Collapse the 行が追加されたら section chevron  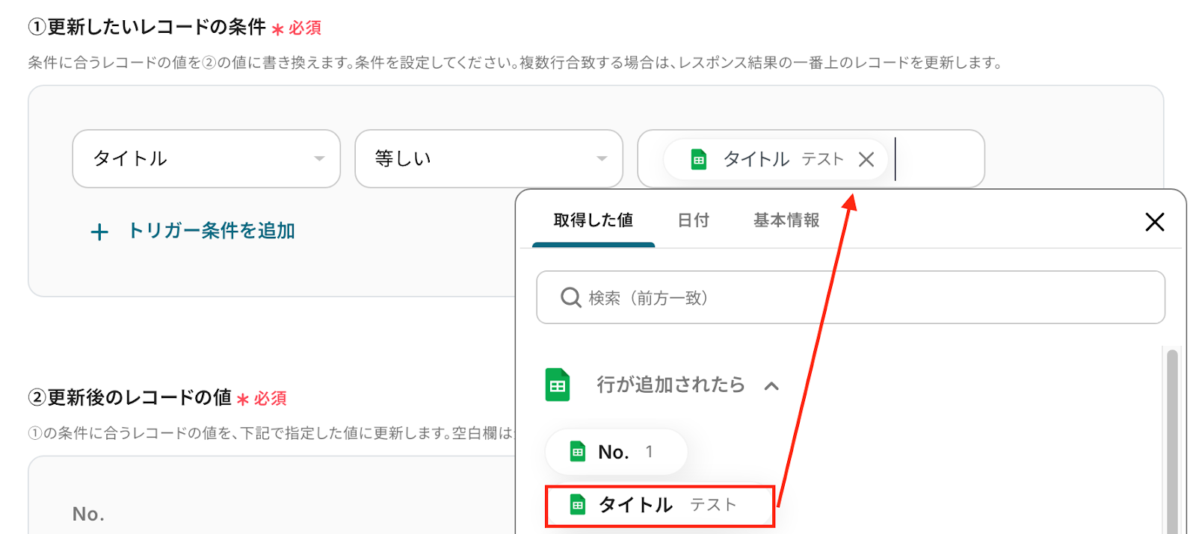[771, 386]
